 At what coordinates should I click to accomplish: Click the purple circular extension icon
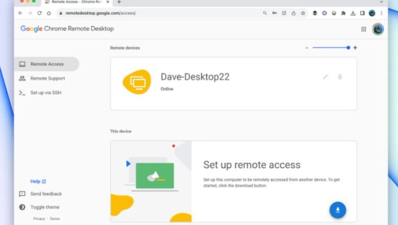click(325, 13)
